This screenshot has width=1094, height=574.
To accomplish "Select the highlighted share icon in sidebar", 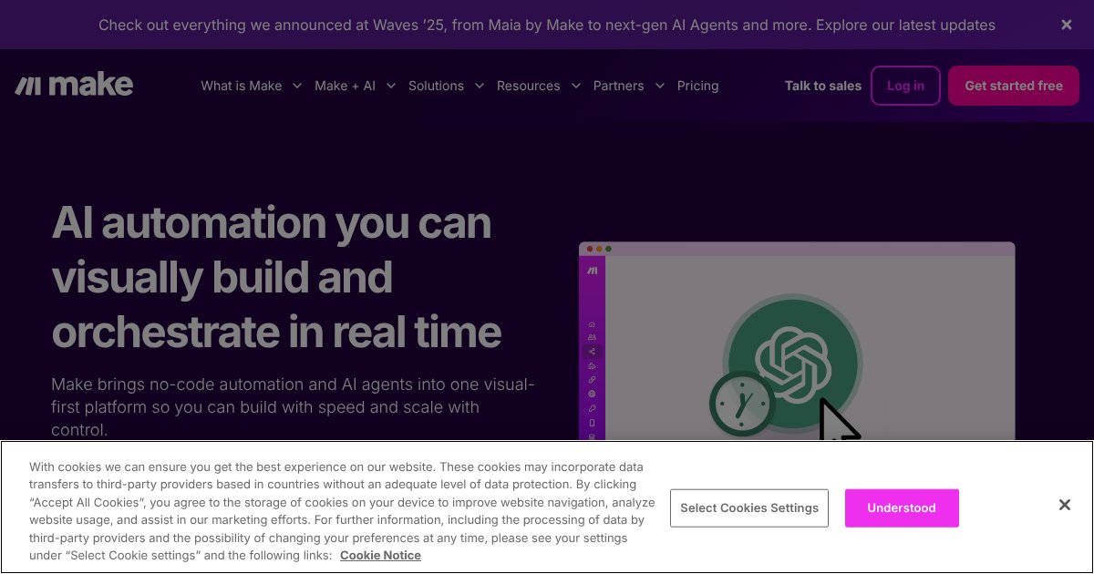I will pyautogui.click(x=592, y=352).
